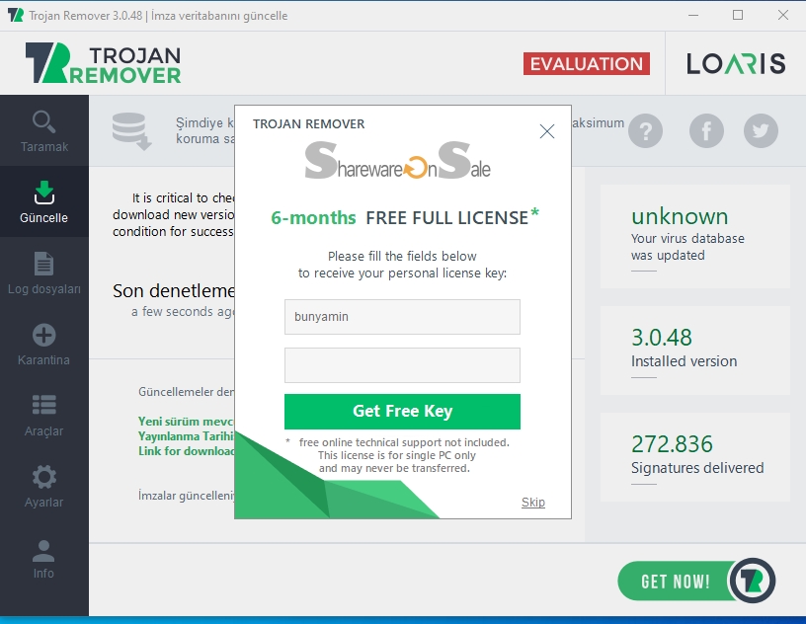Close the main Trojan Remover window
Image resolution: width=806 pixels, height=624 pixels.
click(x=783, y=15)
